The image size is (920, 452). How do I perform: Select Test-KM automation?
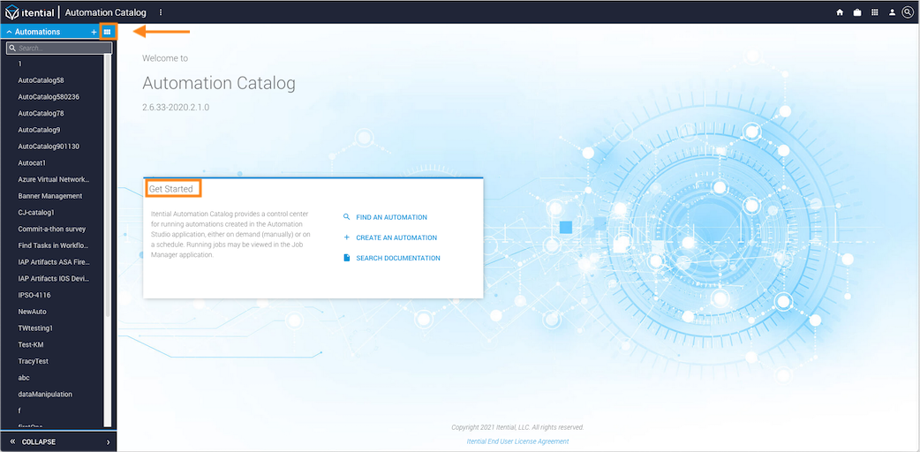[31, 344]
